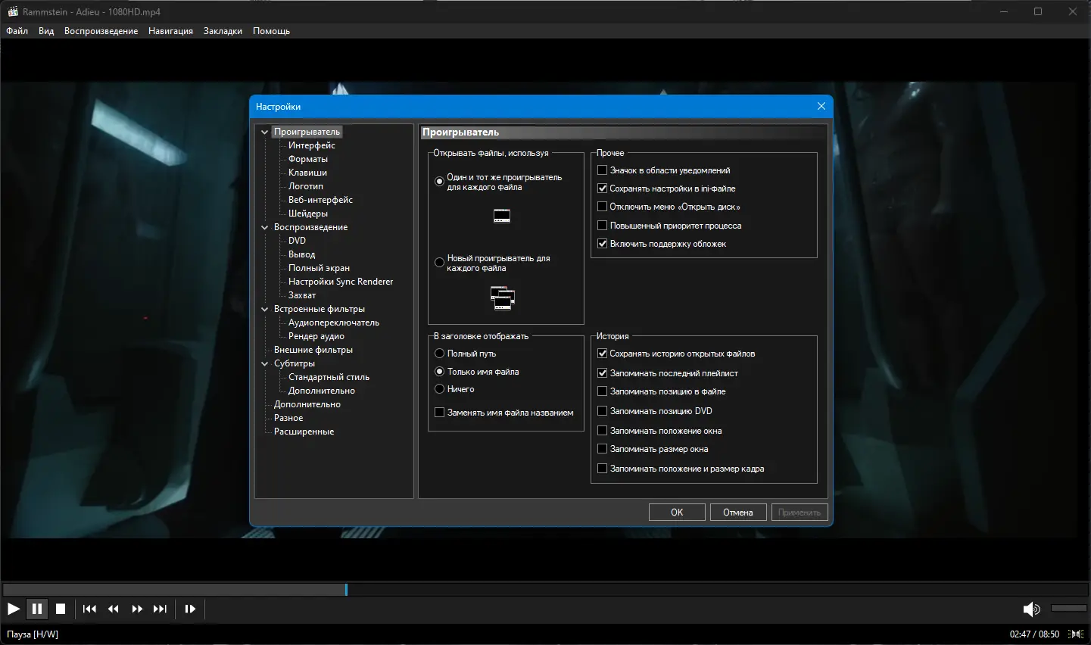The height and width of the screenshot is (645, 1091).
Task: Close the Настройки dialog with its X button
Action: [x=821, y=106]
